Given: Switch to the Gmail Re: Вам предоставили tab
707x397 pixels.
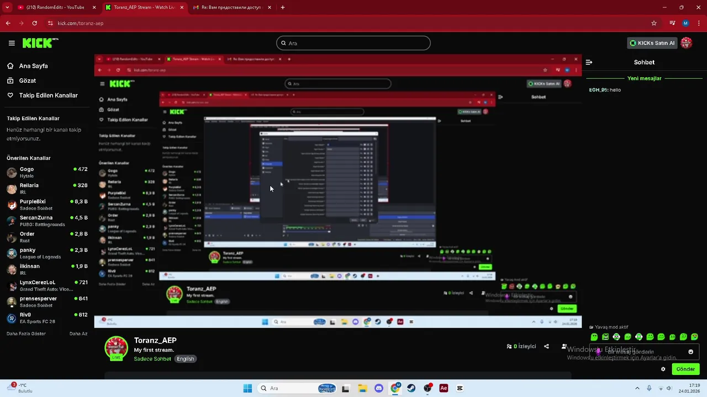Looking at the screenshot, I should pyautogui.click(x=231, y=7).
